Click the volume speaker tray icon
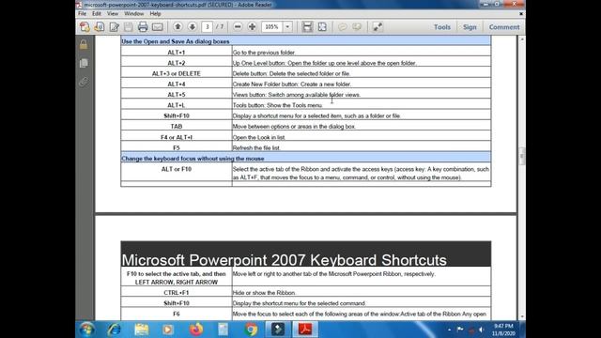Screen dimensions: 601x338 pyautogui.click(x=482, y=330)
